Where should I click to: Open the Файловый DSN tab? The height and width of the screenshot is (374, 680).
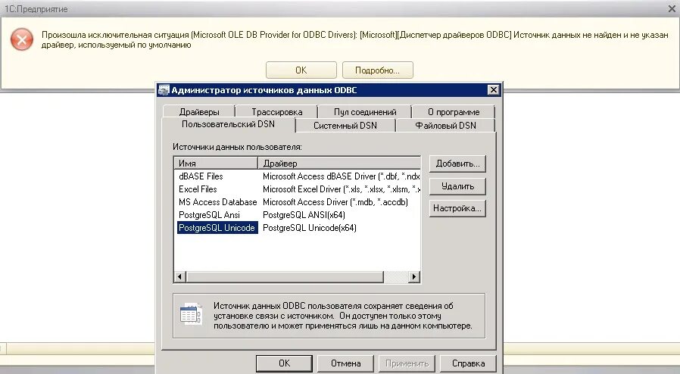pos(445,126)
